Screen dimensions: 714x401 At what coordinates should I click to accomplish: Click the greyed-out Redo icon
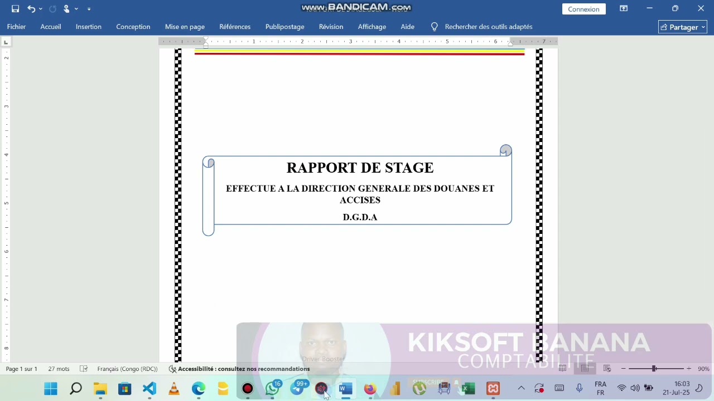[52, 9]
